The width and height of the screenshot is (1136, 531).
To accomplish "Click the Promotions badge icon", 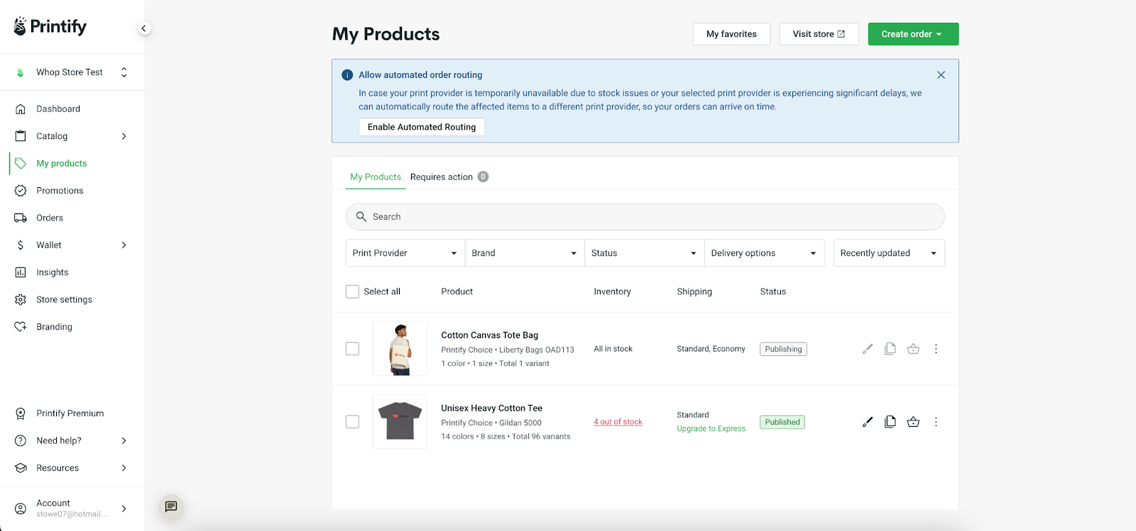I will 21,191.
